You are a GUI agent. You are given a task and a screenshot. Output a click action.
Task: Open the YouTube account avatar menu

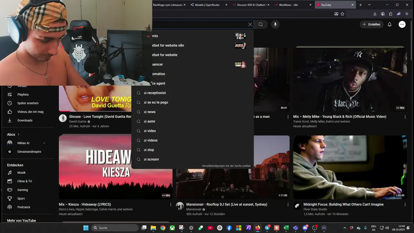pos(402,24)
